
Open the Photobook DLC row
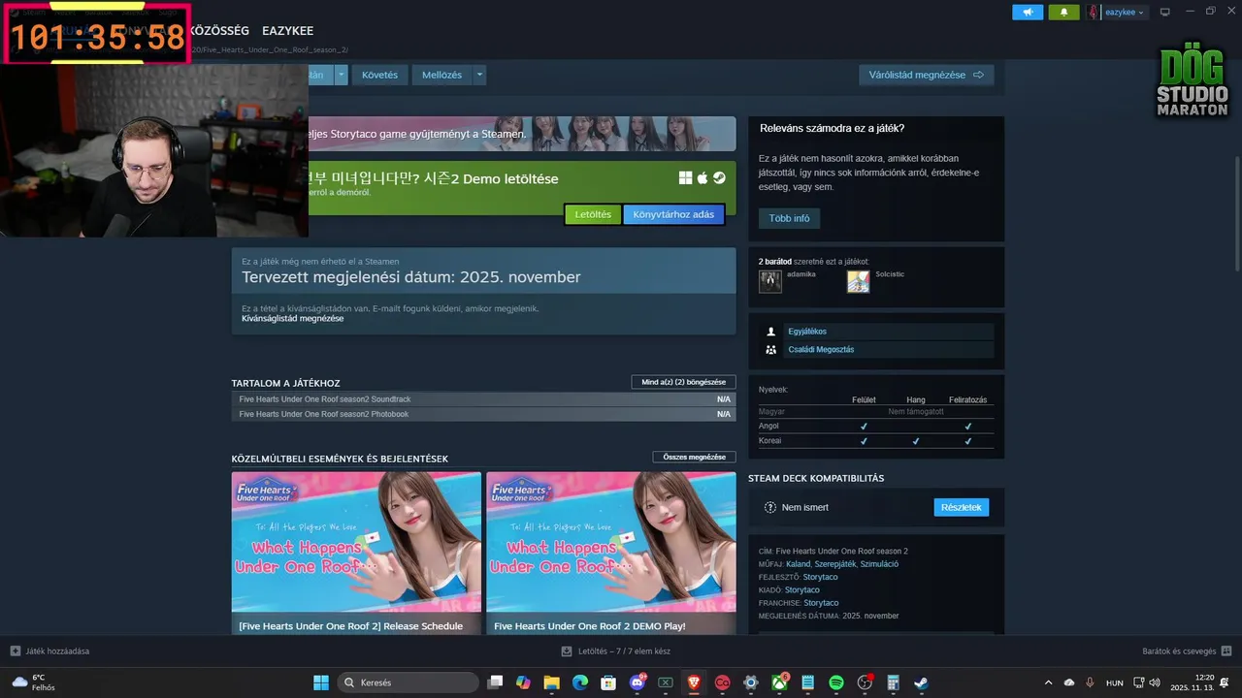click(x=483, y=414)
